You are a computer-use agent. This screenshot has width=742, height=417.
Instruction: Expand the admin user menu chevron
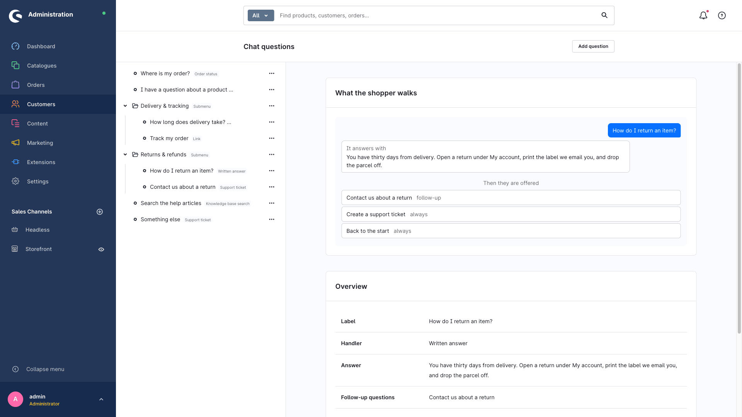point(101,399)
